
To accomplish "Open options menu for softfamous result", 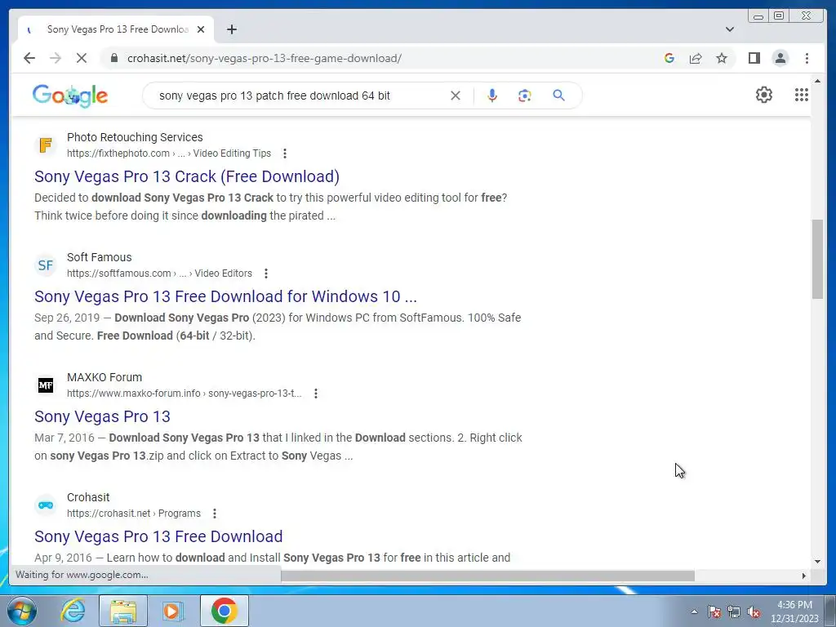I will tap(266, 273).
